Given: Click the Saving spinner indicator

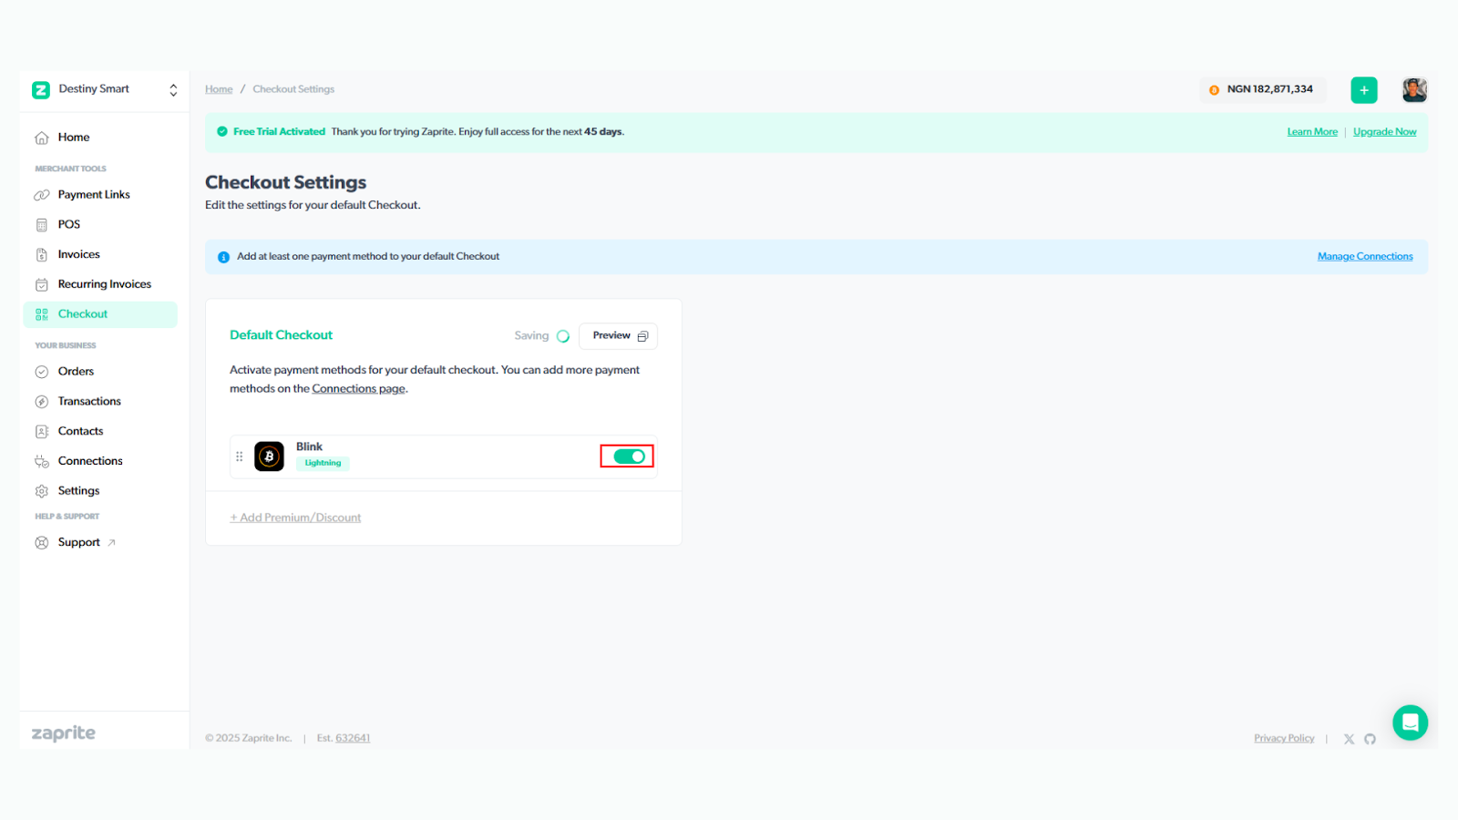Looking at the screenshot, I should click(x=563, y=336).
